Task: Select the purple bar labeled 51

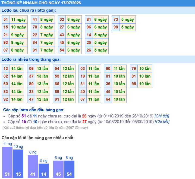Action: (x=7, y=162)
